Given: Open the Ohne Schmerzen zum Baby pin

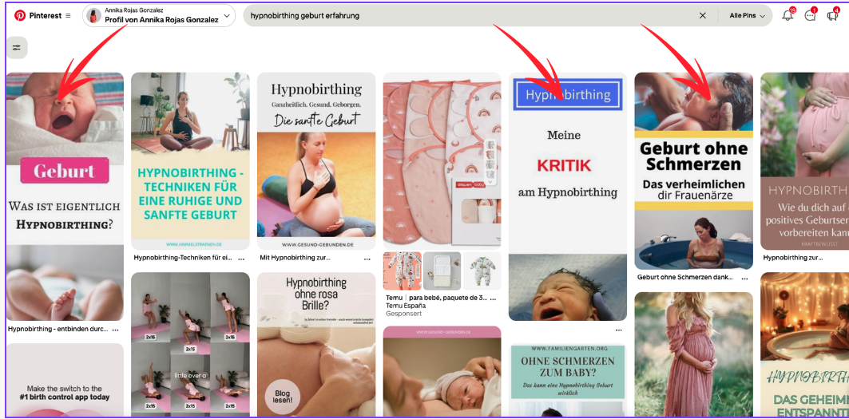Looking at the screenshot, I should click(567, 381).
